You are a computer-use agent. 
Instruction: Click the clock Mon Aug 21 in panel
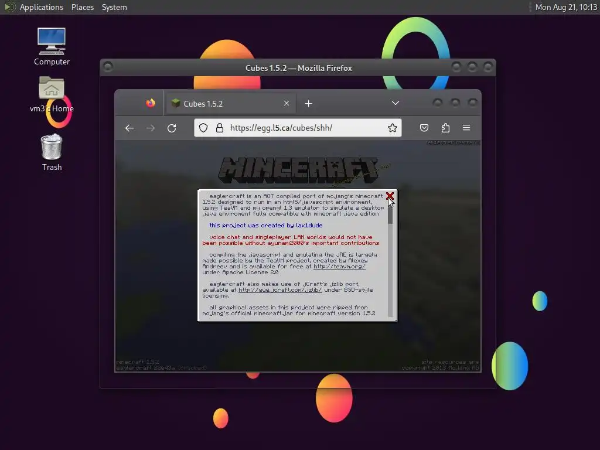(x=566, y=7)
